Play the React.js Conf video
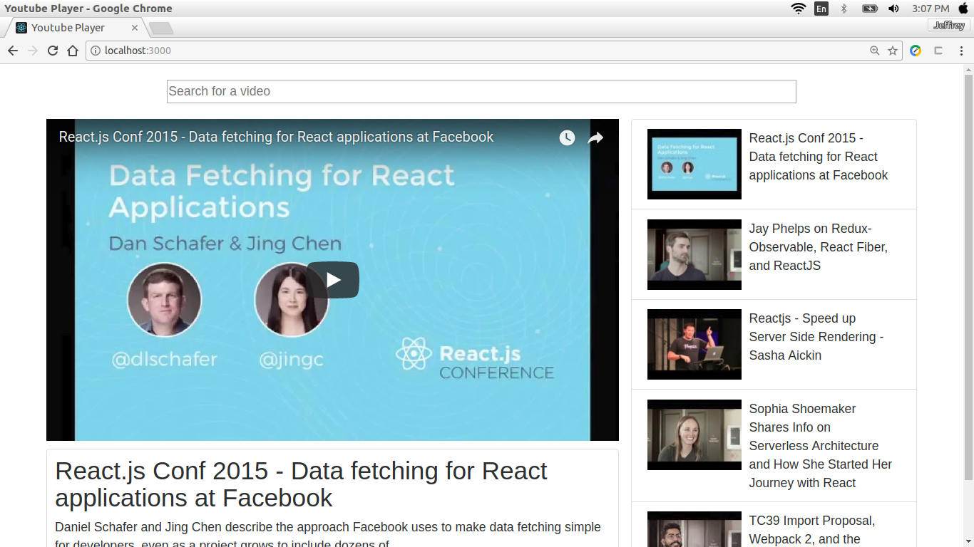This screenshot has width=974, height=547. tap(333, 280)
